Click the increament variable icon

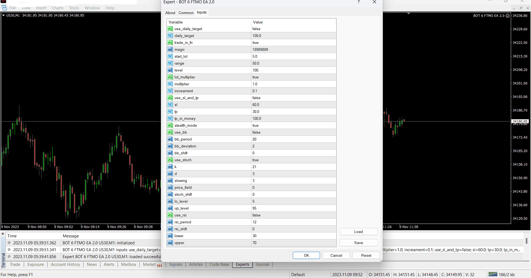(170, 91)
